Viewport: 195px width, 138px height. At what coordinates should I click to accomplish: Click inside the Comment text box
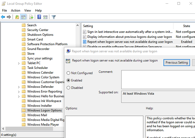[158, 79]
